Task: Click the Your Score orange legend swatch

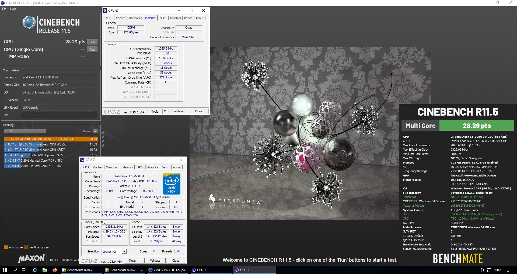Action: [x=6, y=247]
